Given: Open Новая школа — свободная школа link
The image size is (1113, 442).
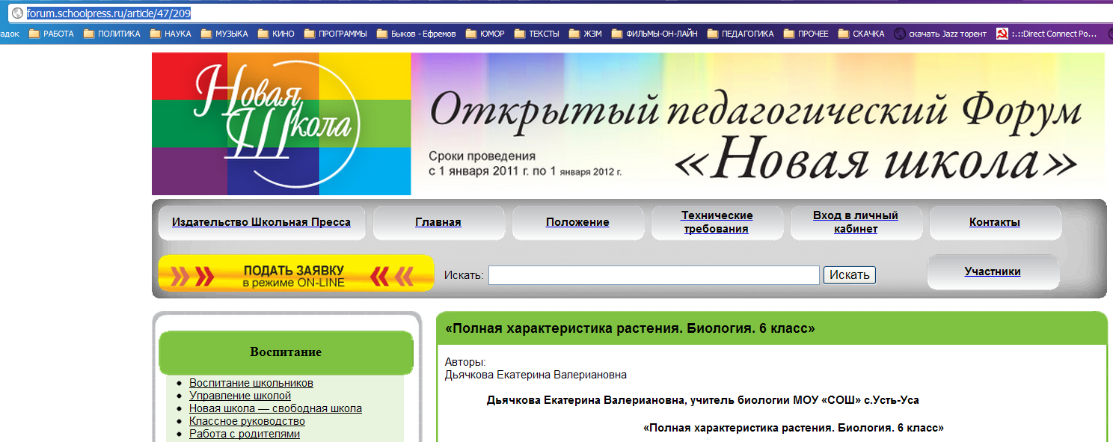Looking at the screenshot, I should click(275, 408).
